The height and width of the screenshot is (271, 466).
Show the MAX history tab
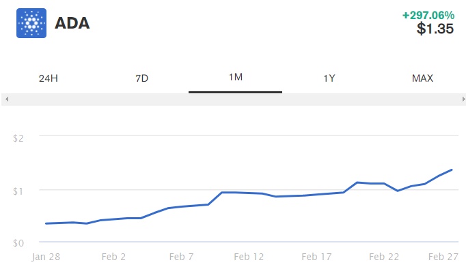422,78
